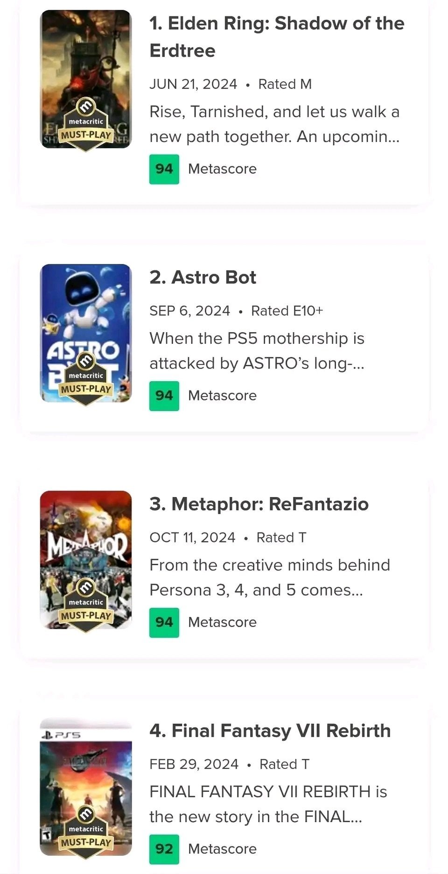The width and height of the screenshot is (448, 874).
Task: Click Astro Bot's green 94 Metascore box
Action: (164, 396)
